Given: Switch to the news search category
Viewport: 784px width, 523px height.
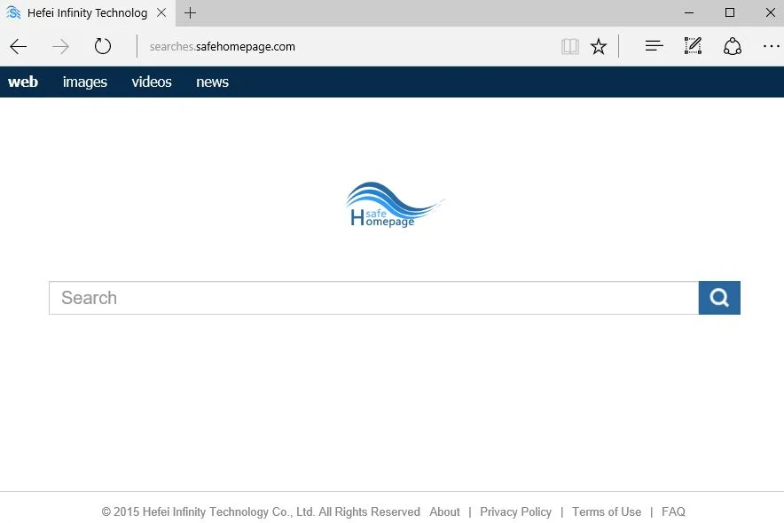Looking at the screenshot, I should pos(212,82).
